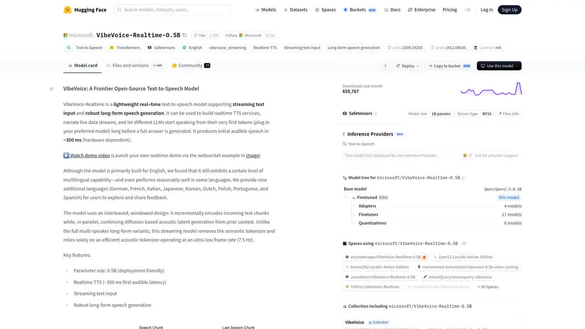The width and height of the screenshot is (585, 329).
Task: Select the English language tag
Action: tap(192, 48)
